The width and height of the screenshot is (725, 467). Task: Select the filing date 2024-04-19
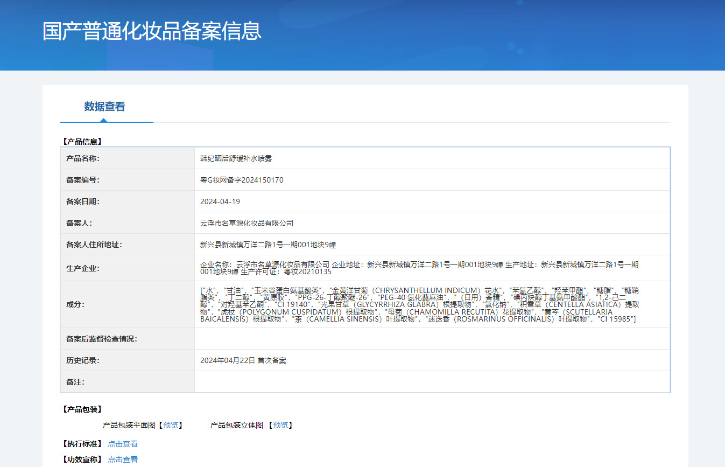220,201
